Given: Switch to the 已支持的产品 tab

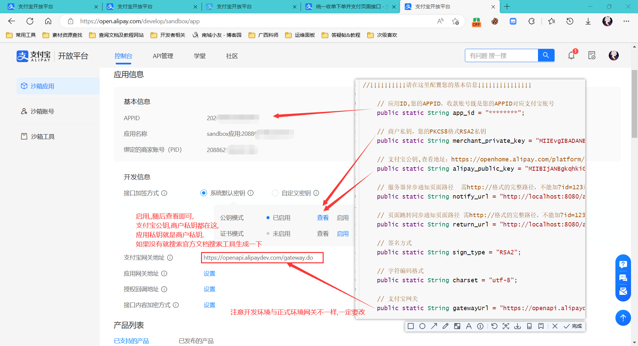Looking at the screenshot, I should (131, 341).
